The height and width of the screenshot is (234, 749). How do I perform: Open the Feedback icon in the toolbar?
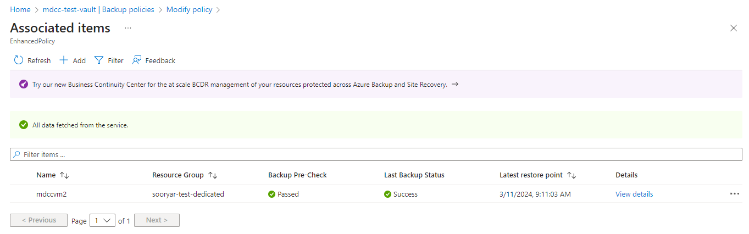point(137,60)
